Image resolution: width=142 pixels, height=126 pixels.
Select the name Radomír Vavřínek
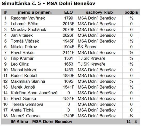coord(28,18)
